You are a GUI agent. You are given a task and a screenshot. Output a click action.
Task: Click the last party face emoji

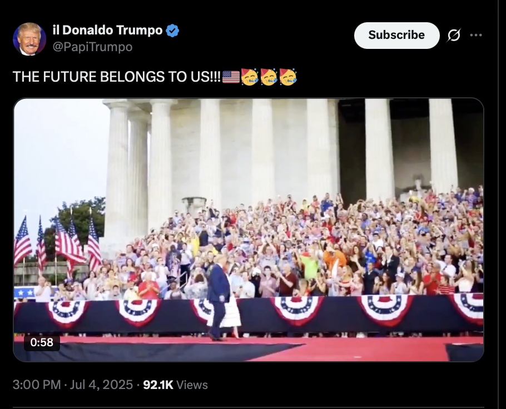tap(288, 77)
